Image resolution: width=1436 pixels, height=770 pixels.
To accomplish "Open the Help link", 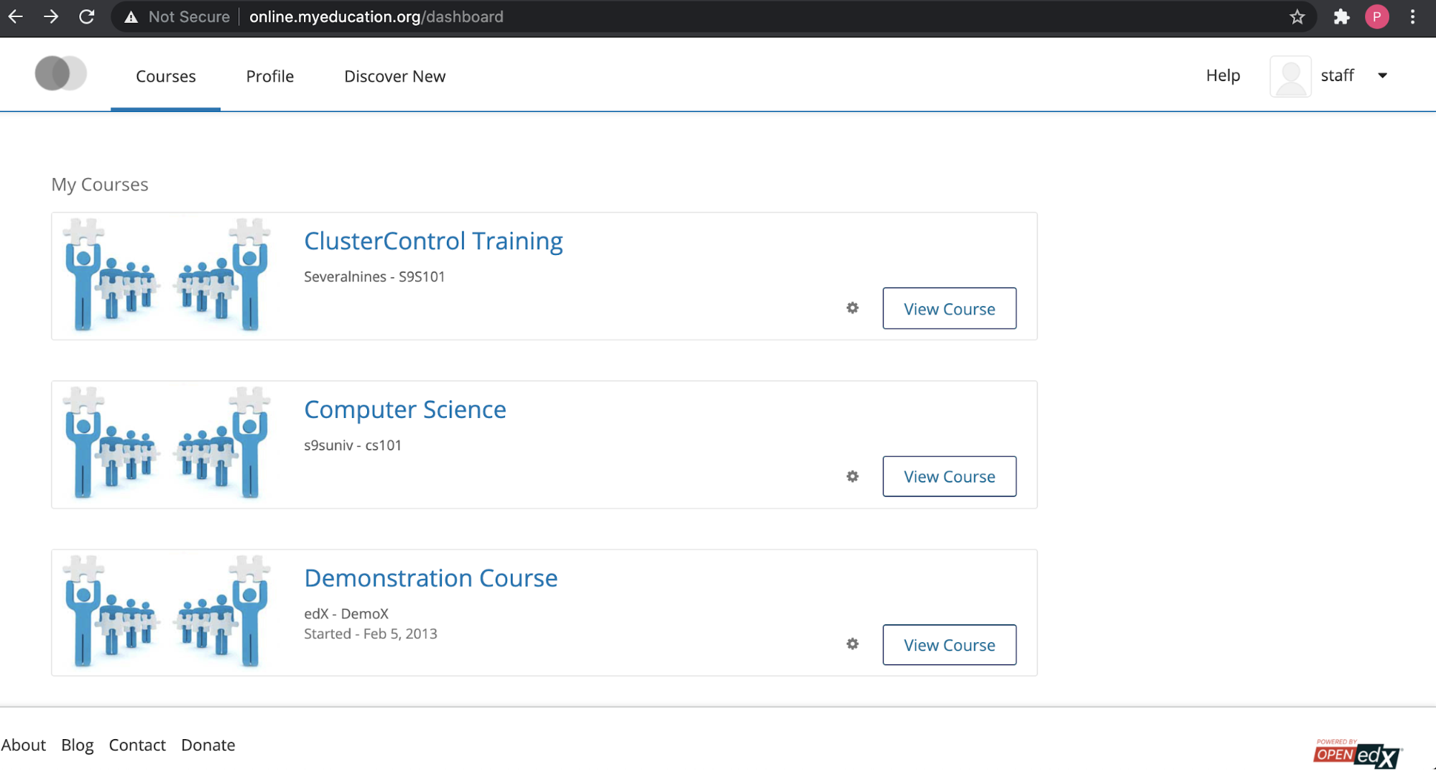I will [x=1223, y=75].
